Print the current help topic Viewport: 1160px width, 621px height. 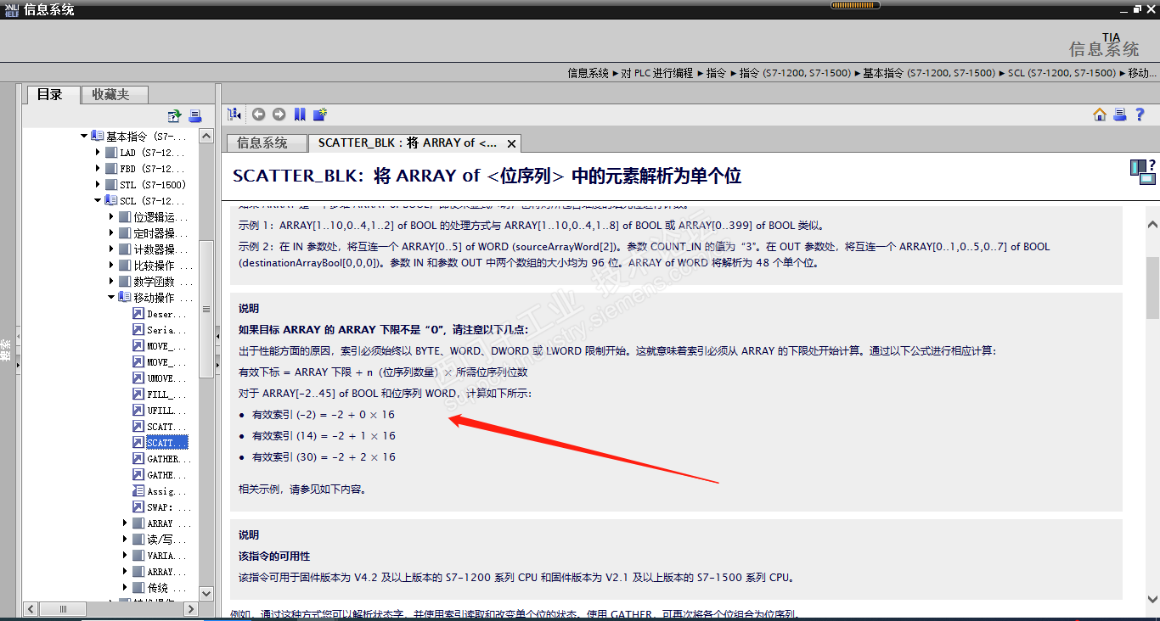click(x=1120, y=115)
